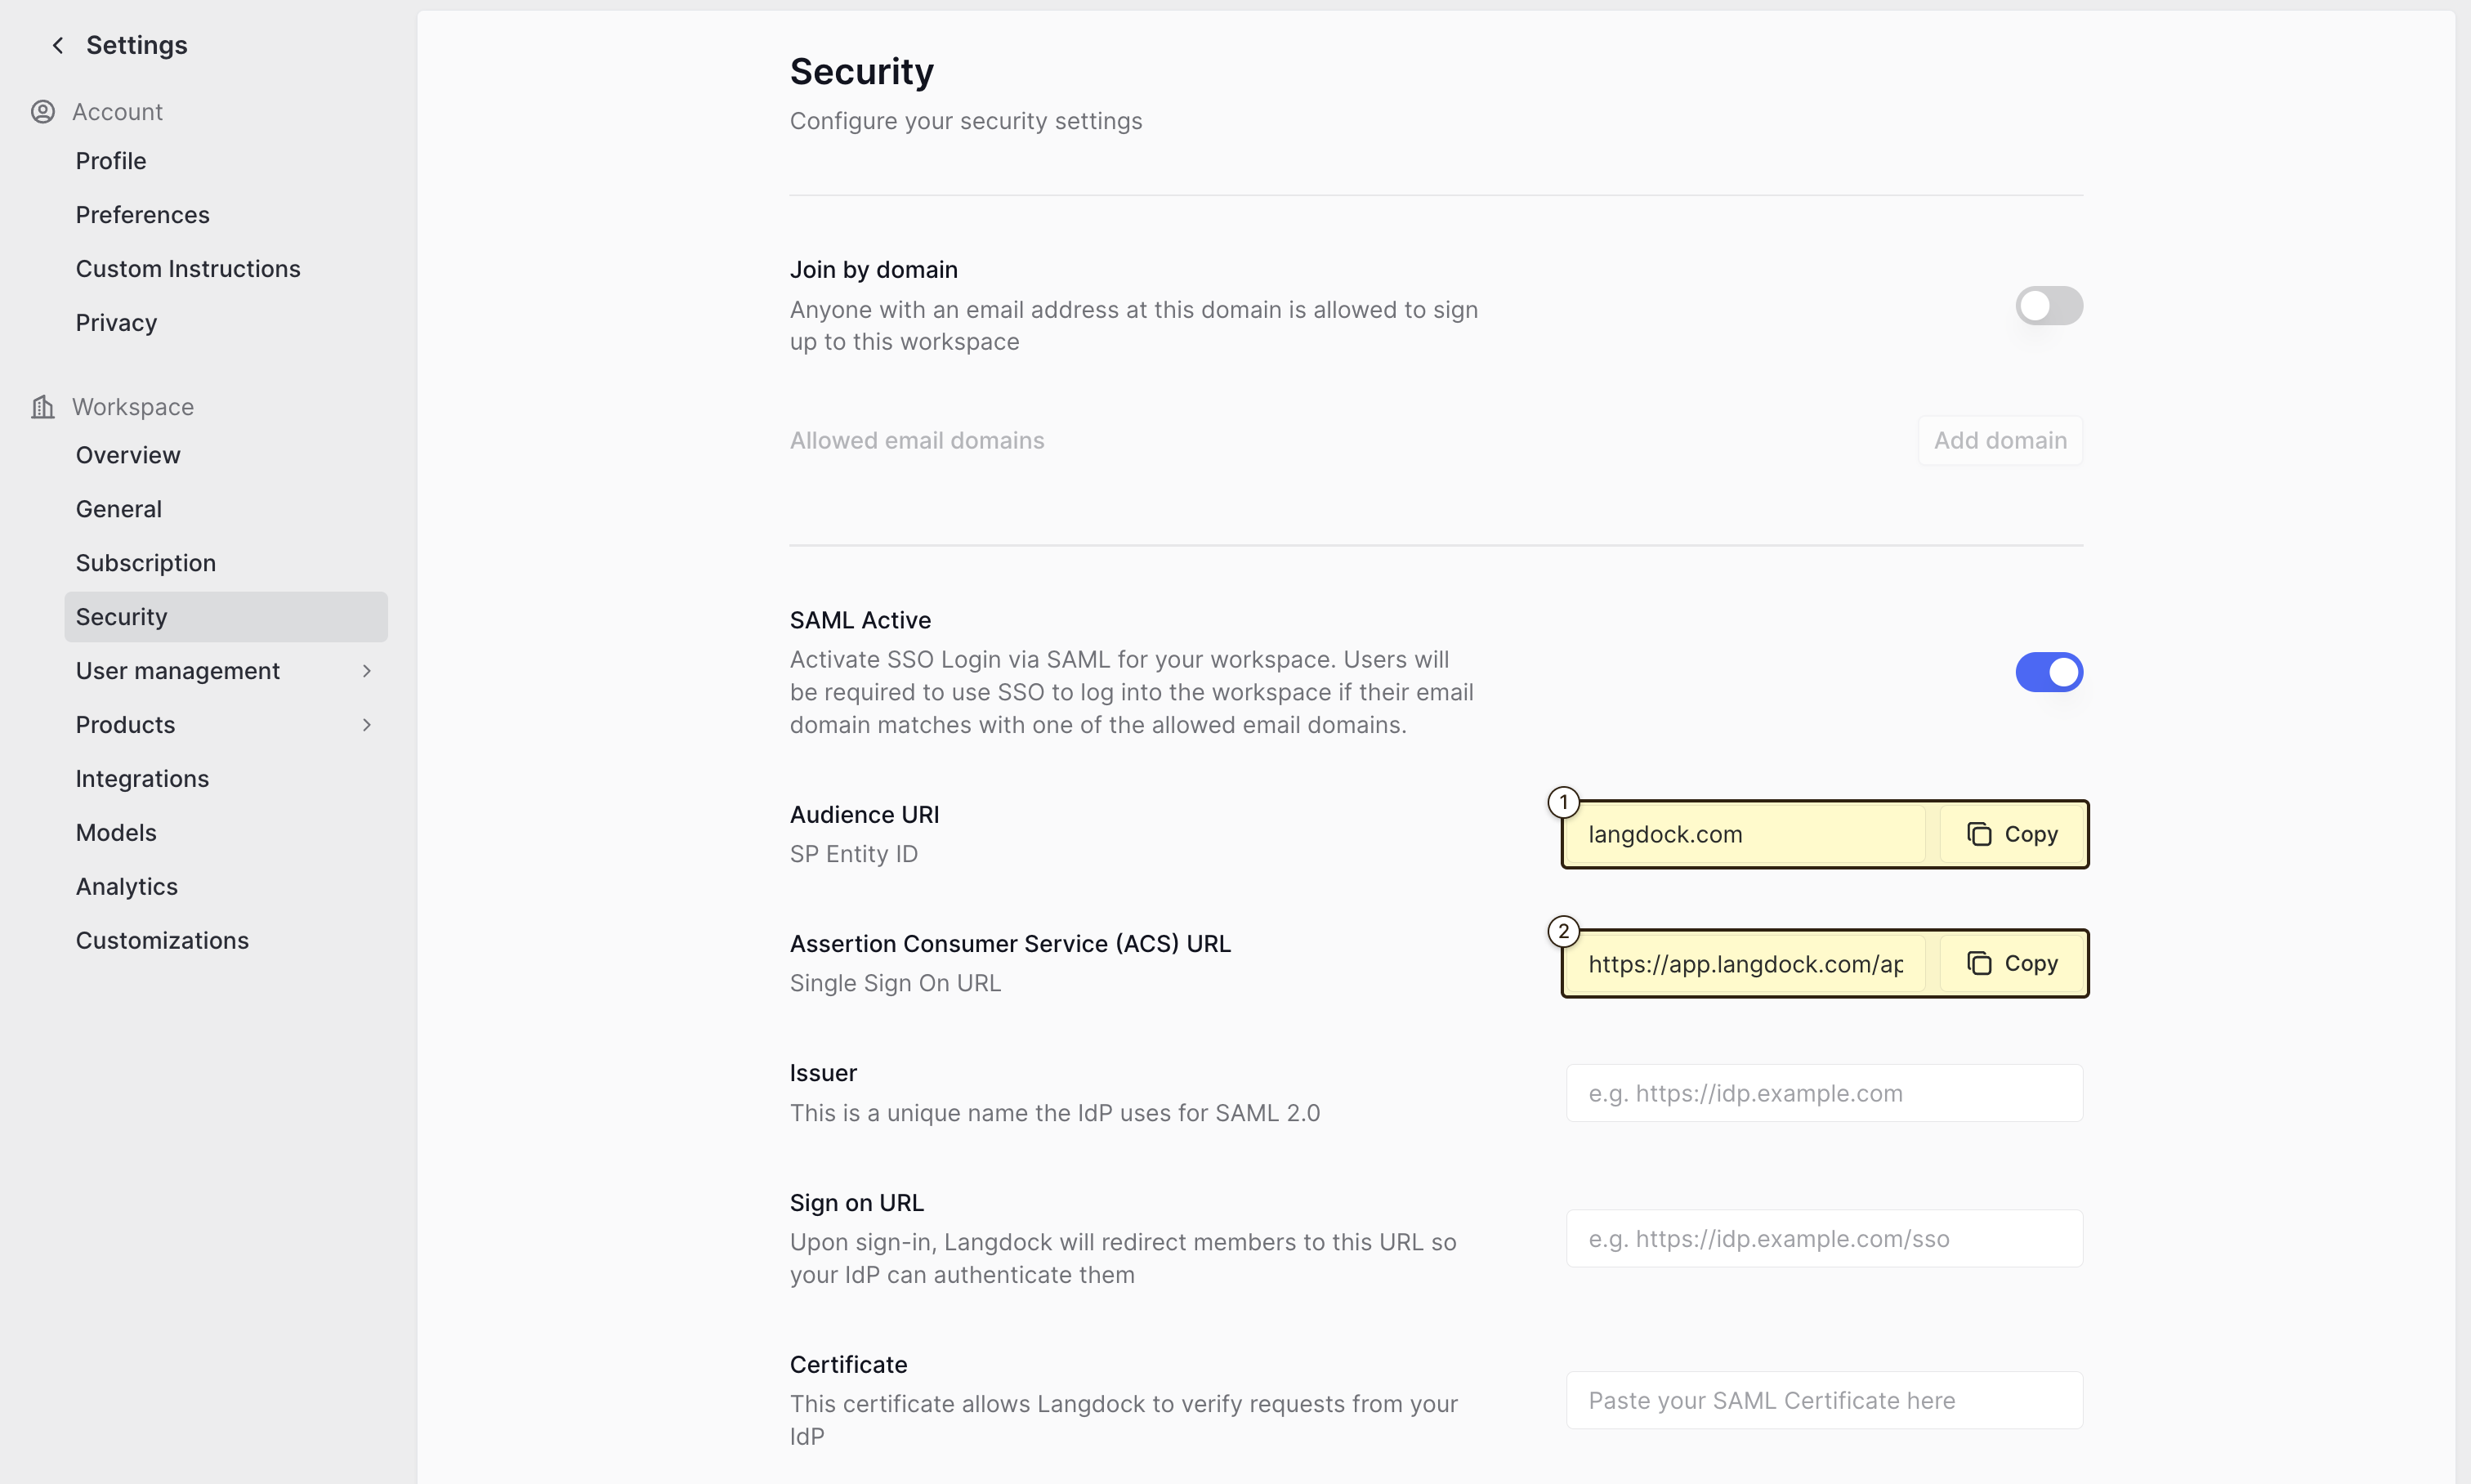Focus the Issuer input field

pyautogui.click(x=1825, y=1093)
